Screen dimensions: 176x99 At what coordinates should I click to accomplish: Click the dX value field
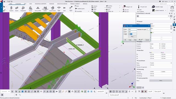132,29
